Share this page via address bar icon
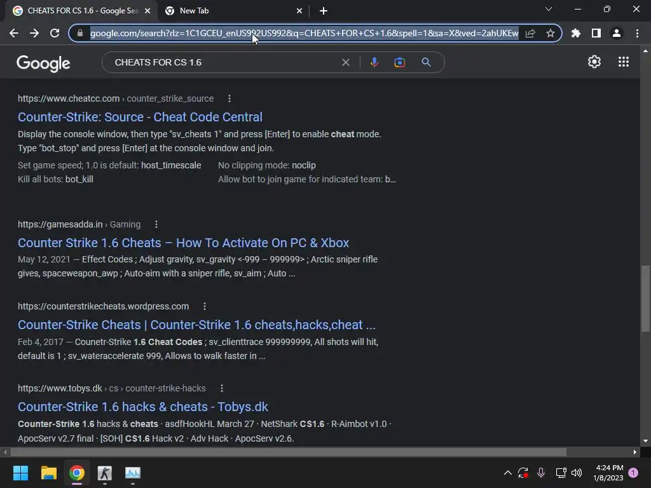This screenshot has height=488, width=651. [530, 33]
